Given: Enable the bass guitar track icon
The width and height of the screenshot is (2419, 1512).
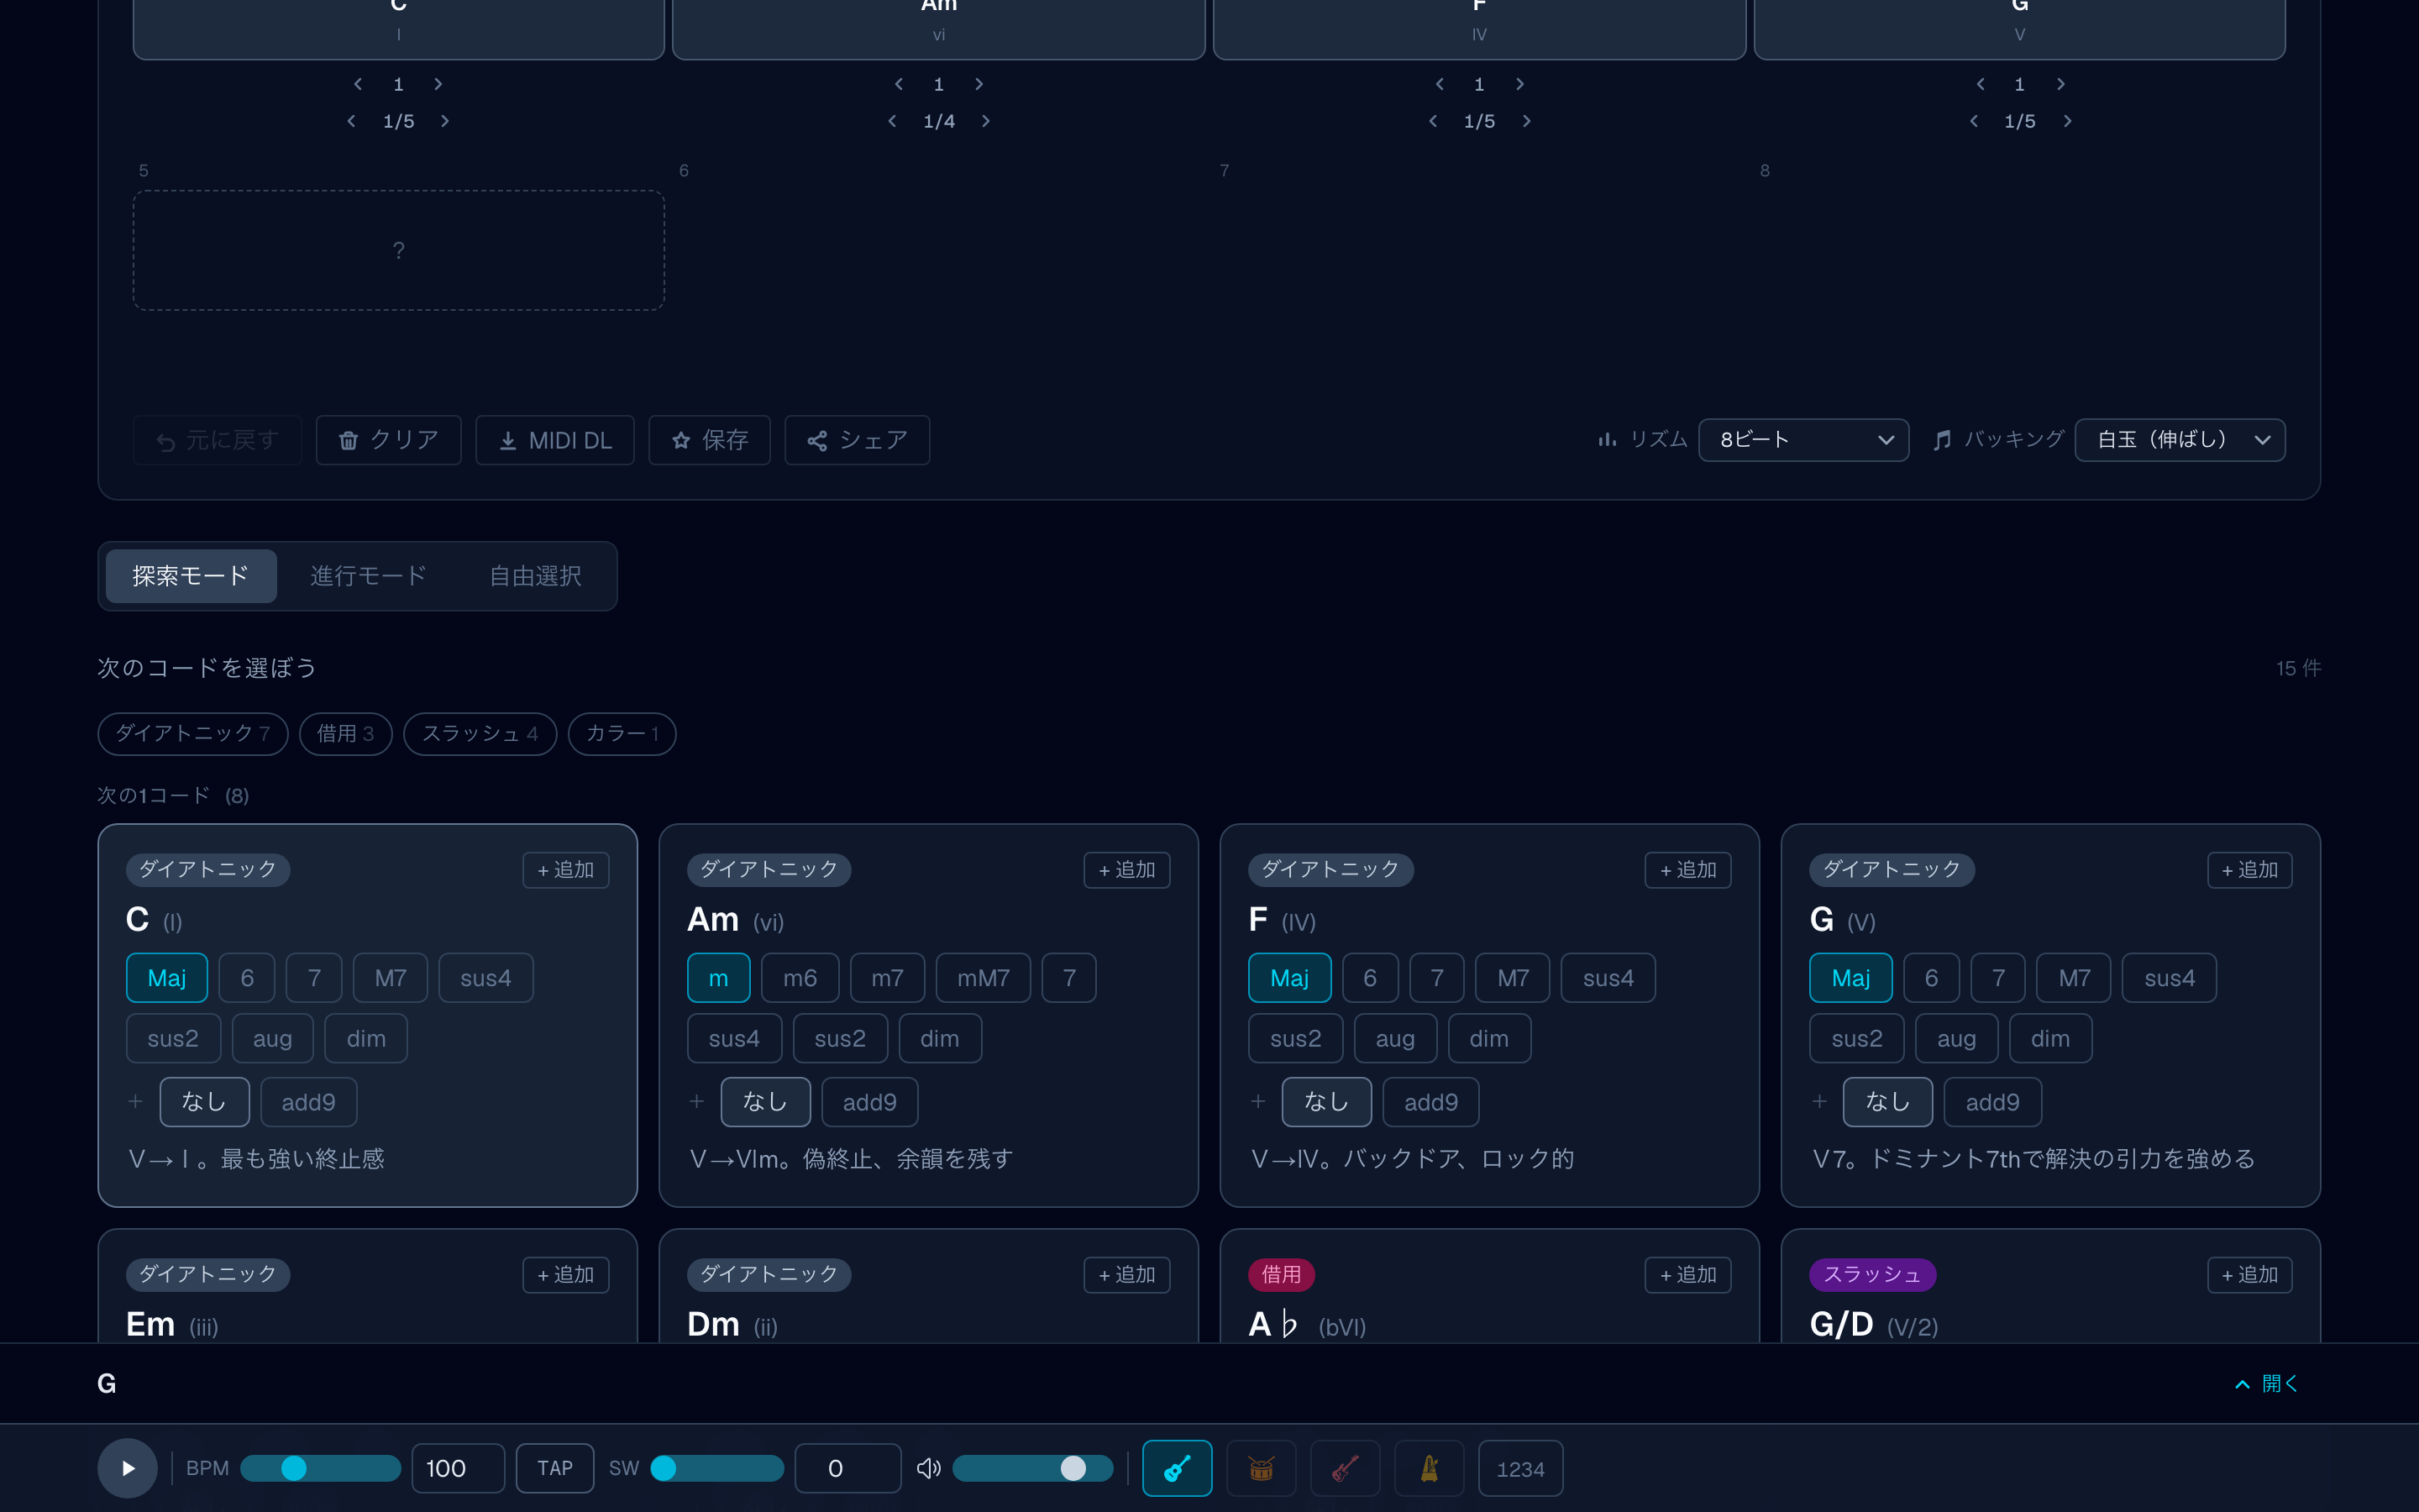Looking at the screenshot, I should [x=1345, y=1468].
